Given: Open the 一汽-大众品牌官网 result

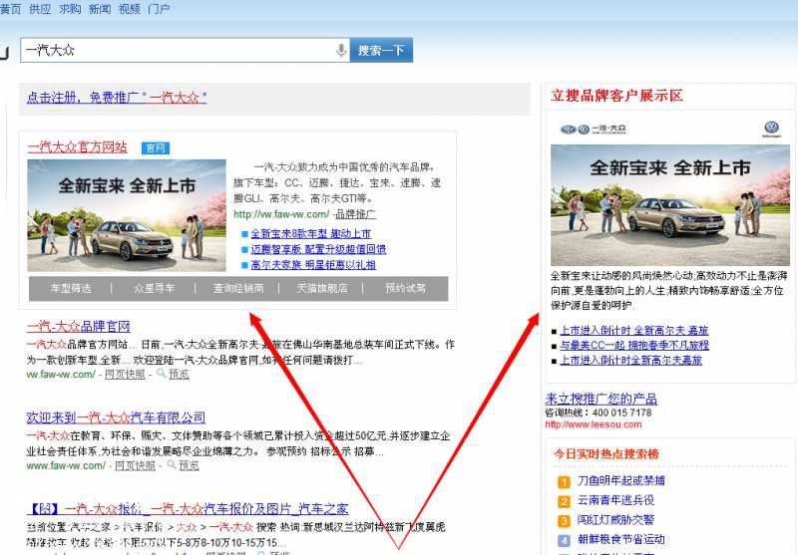Looking at the screenshot, I should click(x=79, y=326).
